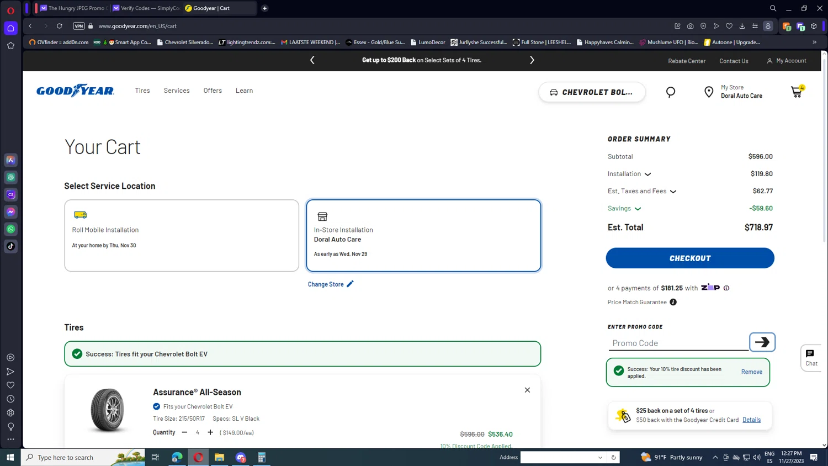Go to previous promo banner

pos(312,60)
